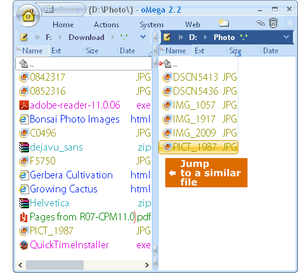Click right arrow of horizontal scrollbar
Image resolution: width=298 pixels, height=273 pixels.
pyautogui.click(x=147, y=265)
